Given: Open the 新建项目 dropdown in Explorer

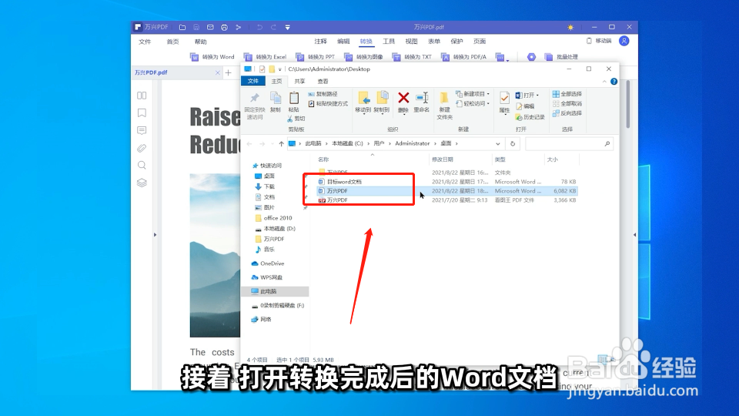Looking at the screenshot, I should (473, 94).
